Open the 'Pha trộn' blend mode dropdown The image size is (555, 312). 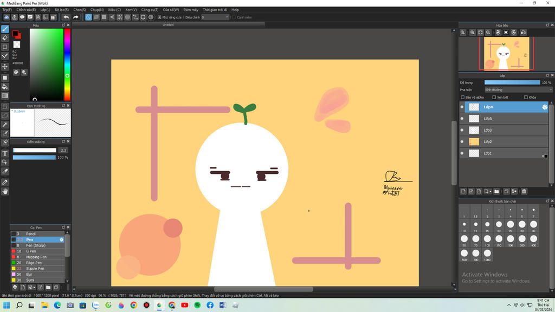point(518,90)
